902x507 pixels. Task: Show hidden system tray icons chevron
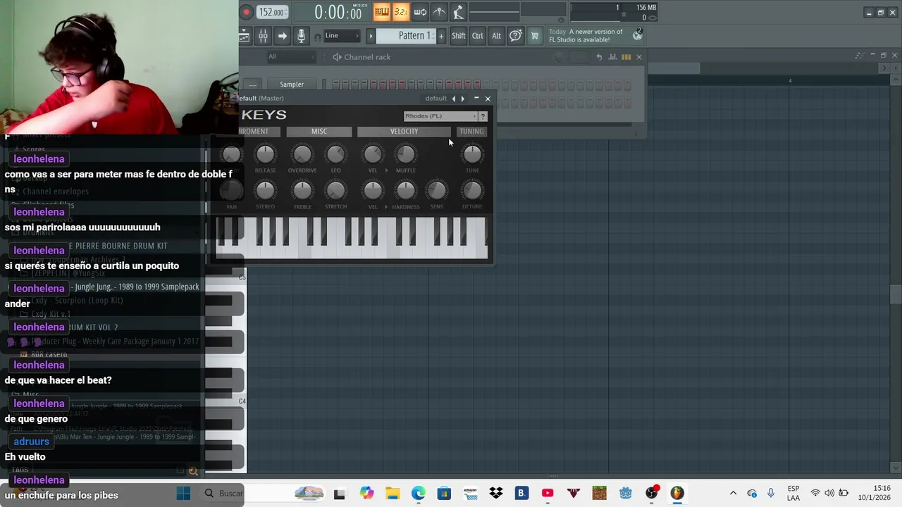pyautogui.click(x=733, y=494)
